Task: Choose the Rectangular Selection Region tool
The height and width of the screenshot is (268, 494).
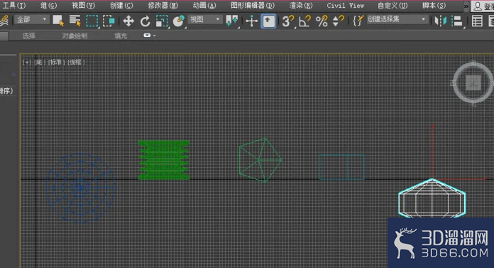Action: pos(92,21)
